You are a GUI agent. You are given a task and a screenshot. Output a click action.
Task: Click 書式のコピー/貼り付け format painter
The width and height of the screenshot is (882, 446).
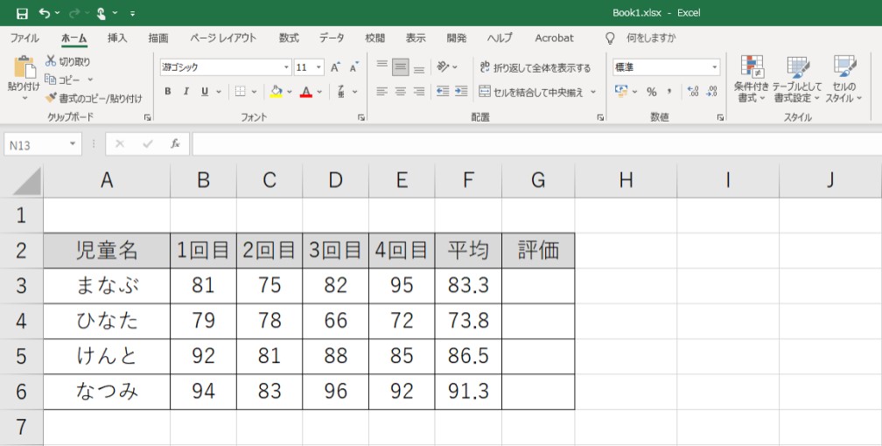(94, 99)
